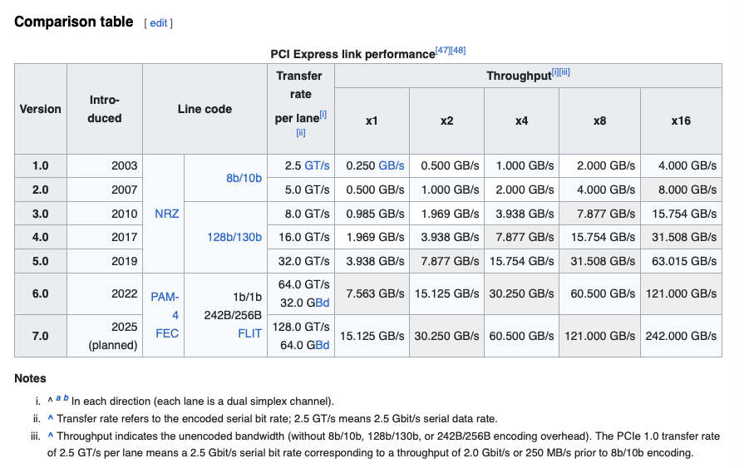The image size is (744, 468).
Task: Click the 2010 introduced year cell
Action: coord(105,214)
